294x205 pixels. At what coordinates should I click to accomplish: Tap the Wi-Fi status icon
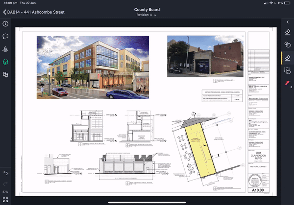tap(271, 3)
